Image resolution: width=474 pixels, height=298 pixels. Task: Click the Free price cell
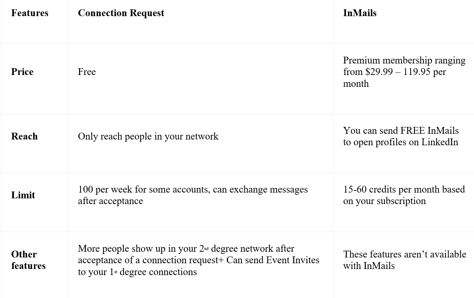pyautogui.click(x=87, y=72)
